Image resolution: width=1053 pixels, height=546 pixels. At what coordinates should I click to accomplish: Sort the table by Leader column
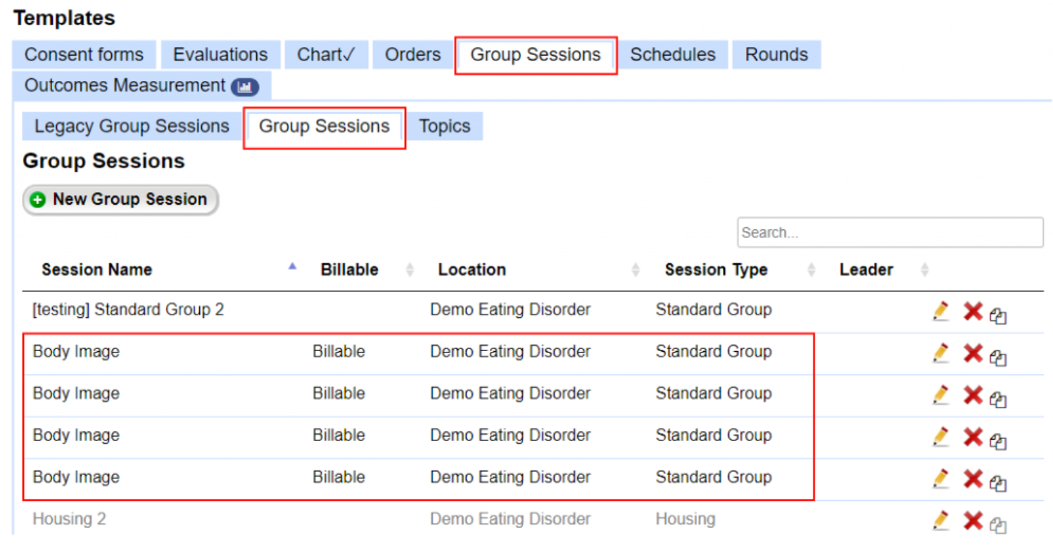866,269
